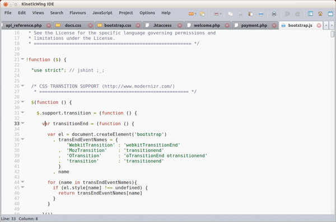
Task: Close the docs.css tab
Action: coord(90,25)
